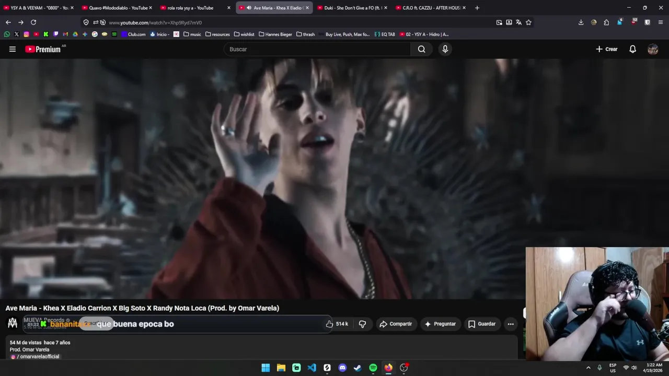
Task: Open the WhatsApp bookmark
Action: [x=7, y=34]
